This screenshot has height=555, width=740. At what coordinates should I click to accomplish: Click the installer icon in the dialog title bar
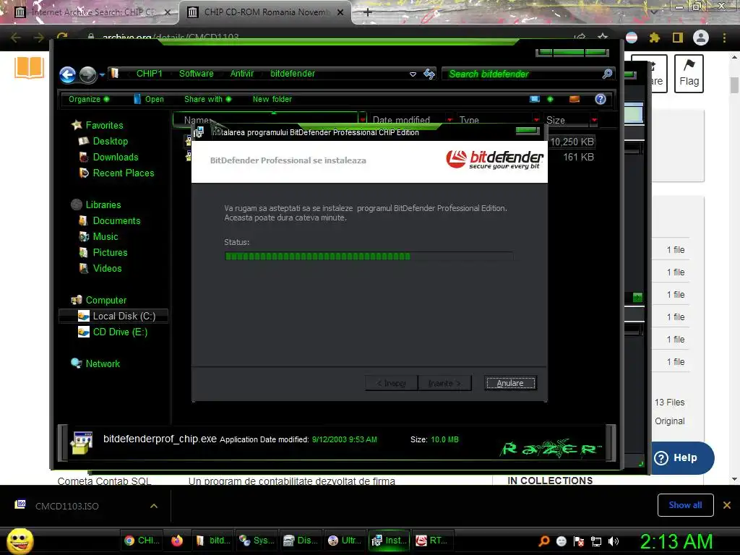pyautogui.click(x=199, y=132)
